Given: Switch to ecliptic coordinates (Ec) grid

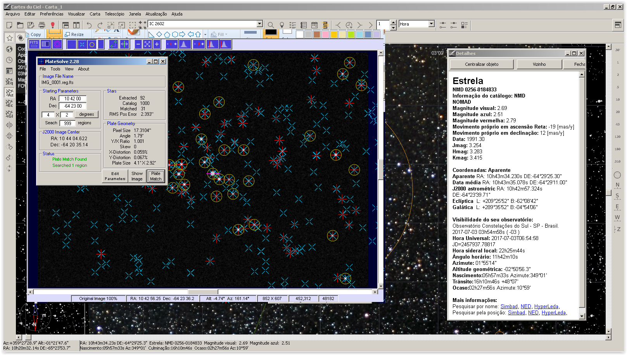Looking at the screenshot, I should (x=9, y=103).
